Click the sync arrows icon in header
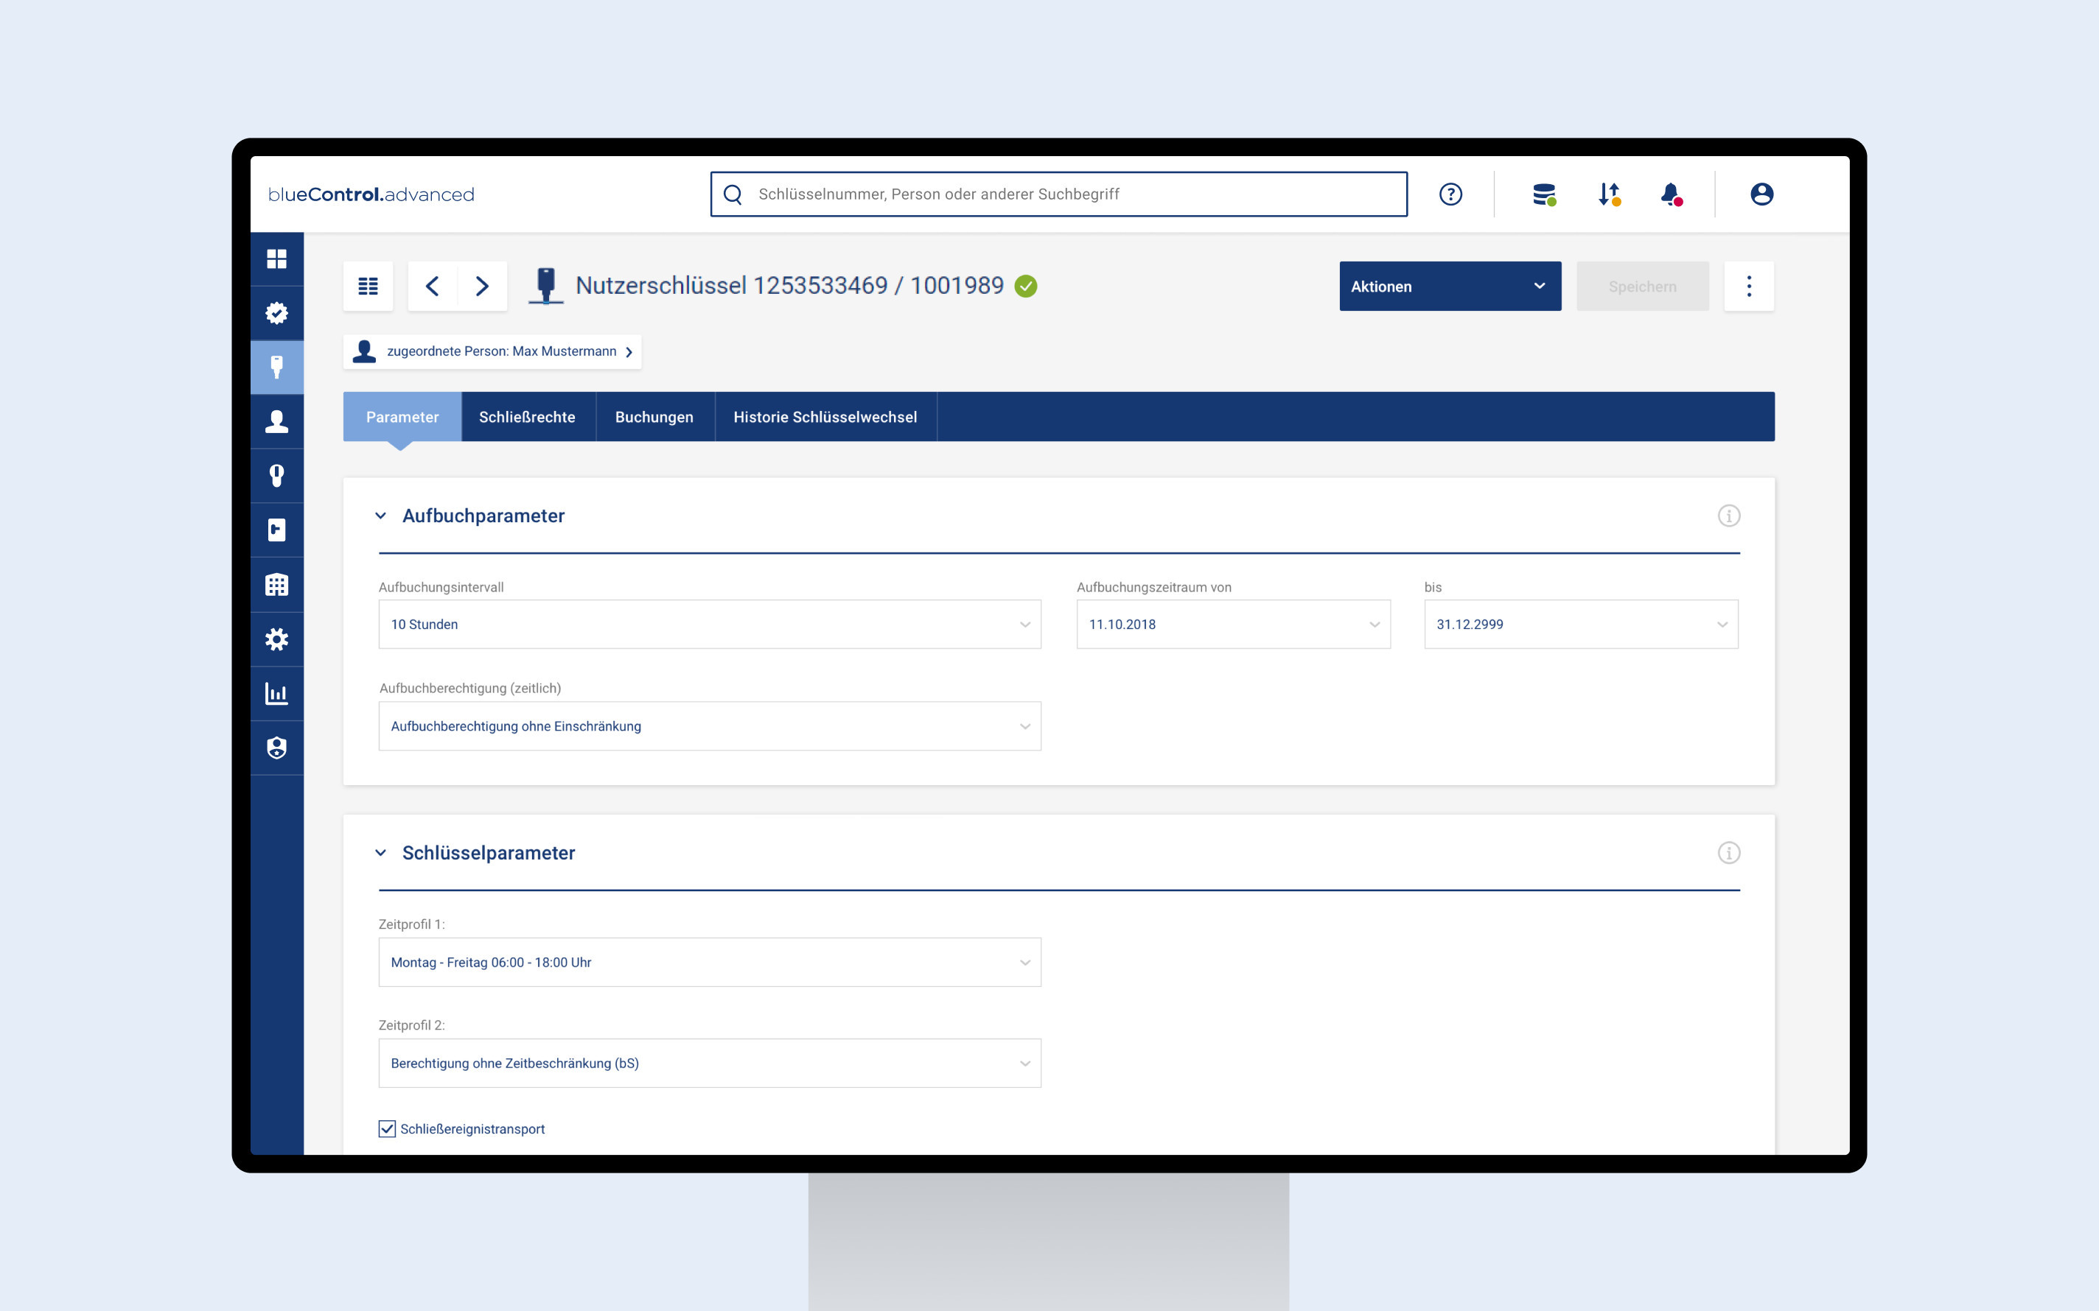2099x1311 pixels. pos(1609,194)
